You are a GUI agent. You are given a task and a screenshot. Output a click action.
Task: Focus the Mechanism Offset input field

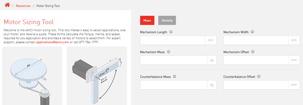(256, 60)
